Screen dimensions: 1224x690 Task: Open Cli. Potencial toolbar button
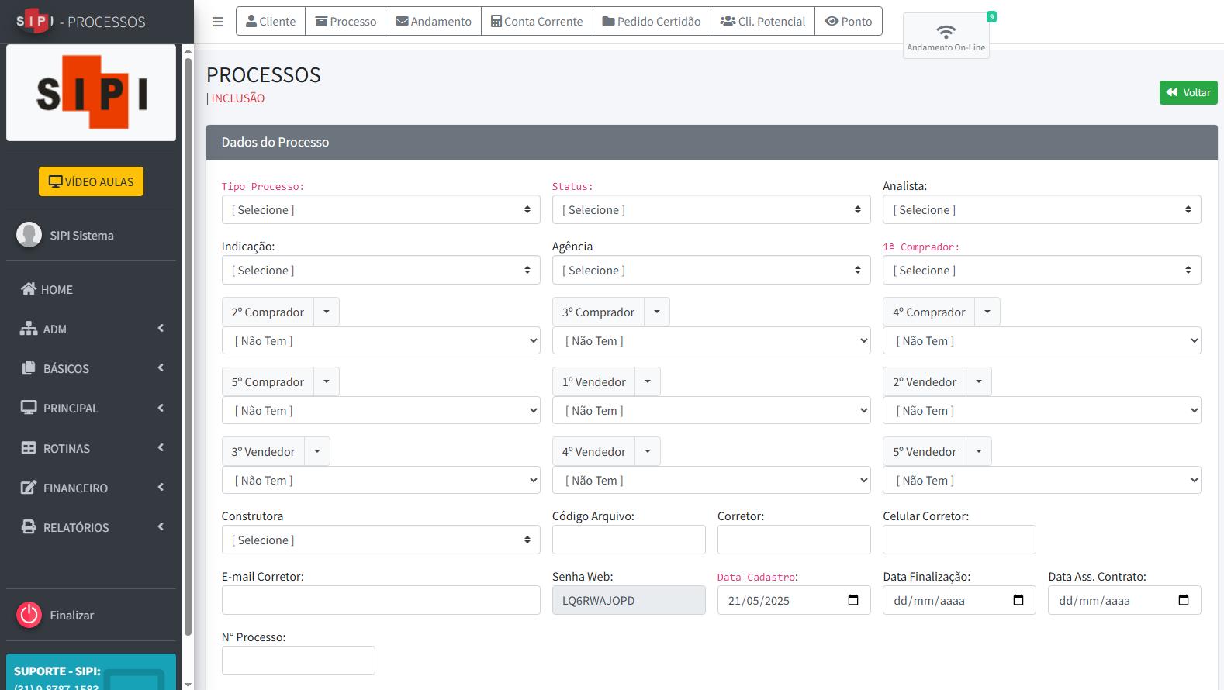point(762,22)
